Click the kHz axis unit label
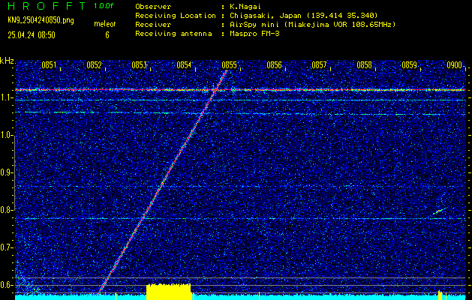This screenshot has width=472, height=300. (7, 61)
